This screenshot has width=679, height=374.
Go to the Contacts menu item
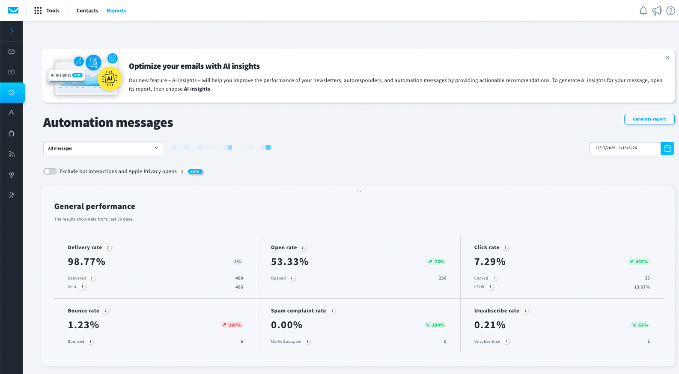pyautogui.click(x=87, y=11)
